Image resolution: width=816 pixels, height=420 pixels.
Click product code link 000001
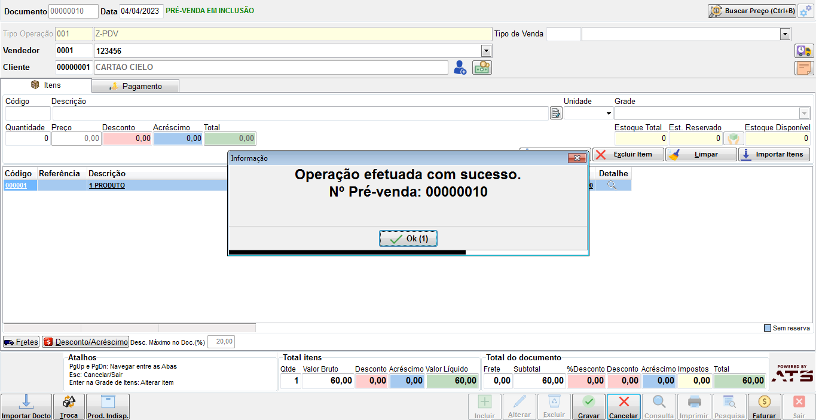pyautogui.click(x=16, y=186)
